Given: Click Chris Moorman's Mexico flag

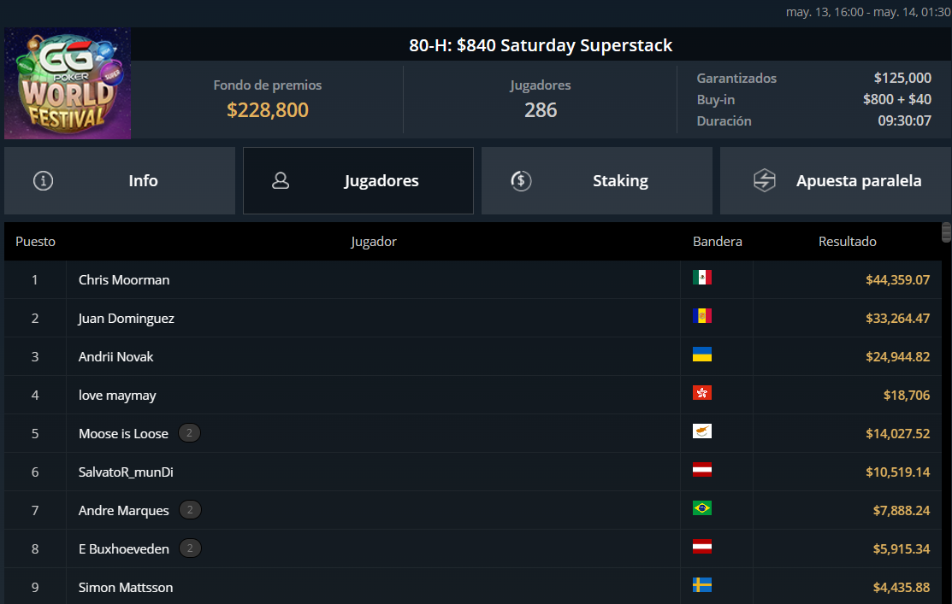Looking at the screenshot, I should point(702,278).
